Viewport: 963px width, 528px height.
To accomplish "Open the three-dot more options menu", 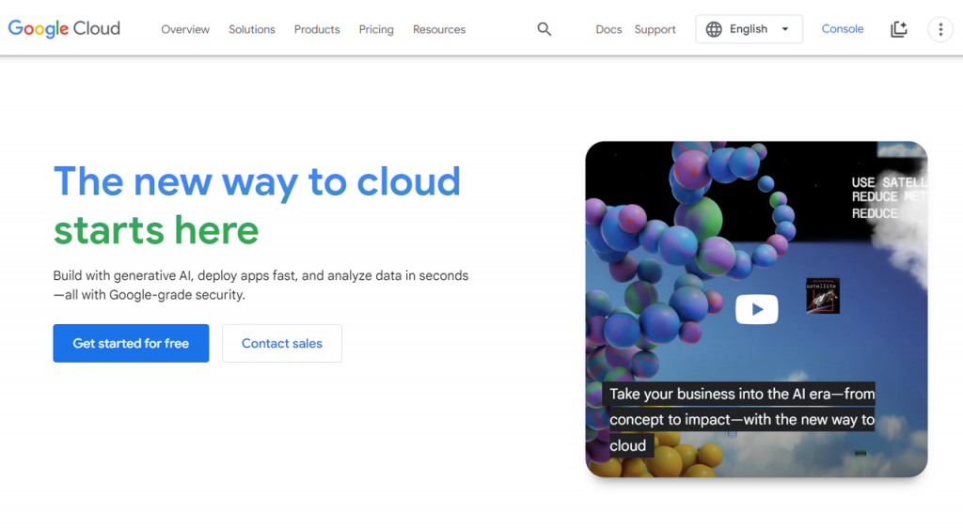I will (x=940, y=29).
